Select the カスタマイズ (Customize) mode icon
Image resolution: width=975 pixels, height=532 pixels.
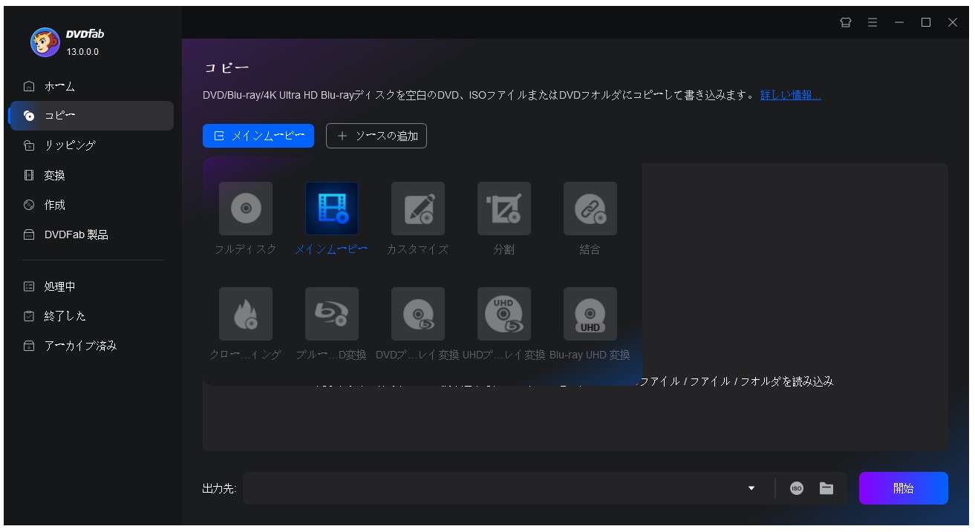tap(418, 208)
